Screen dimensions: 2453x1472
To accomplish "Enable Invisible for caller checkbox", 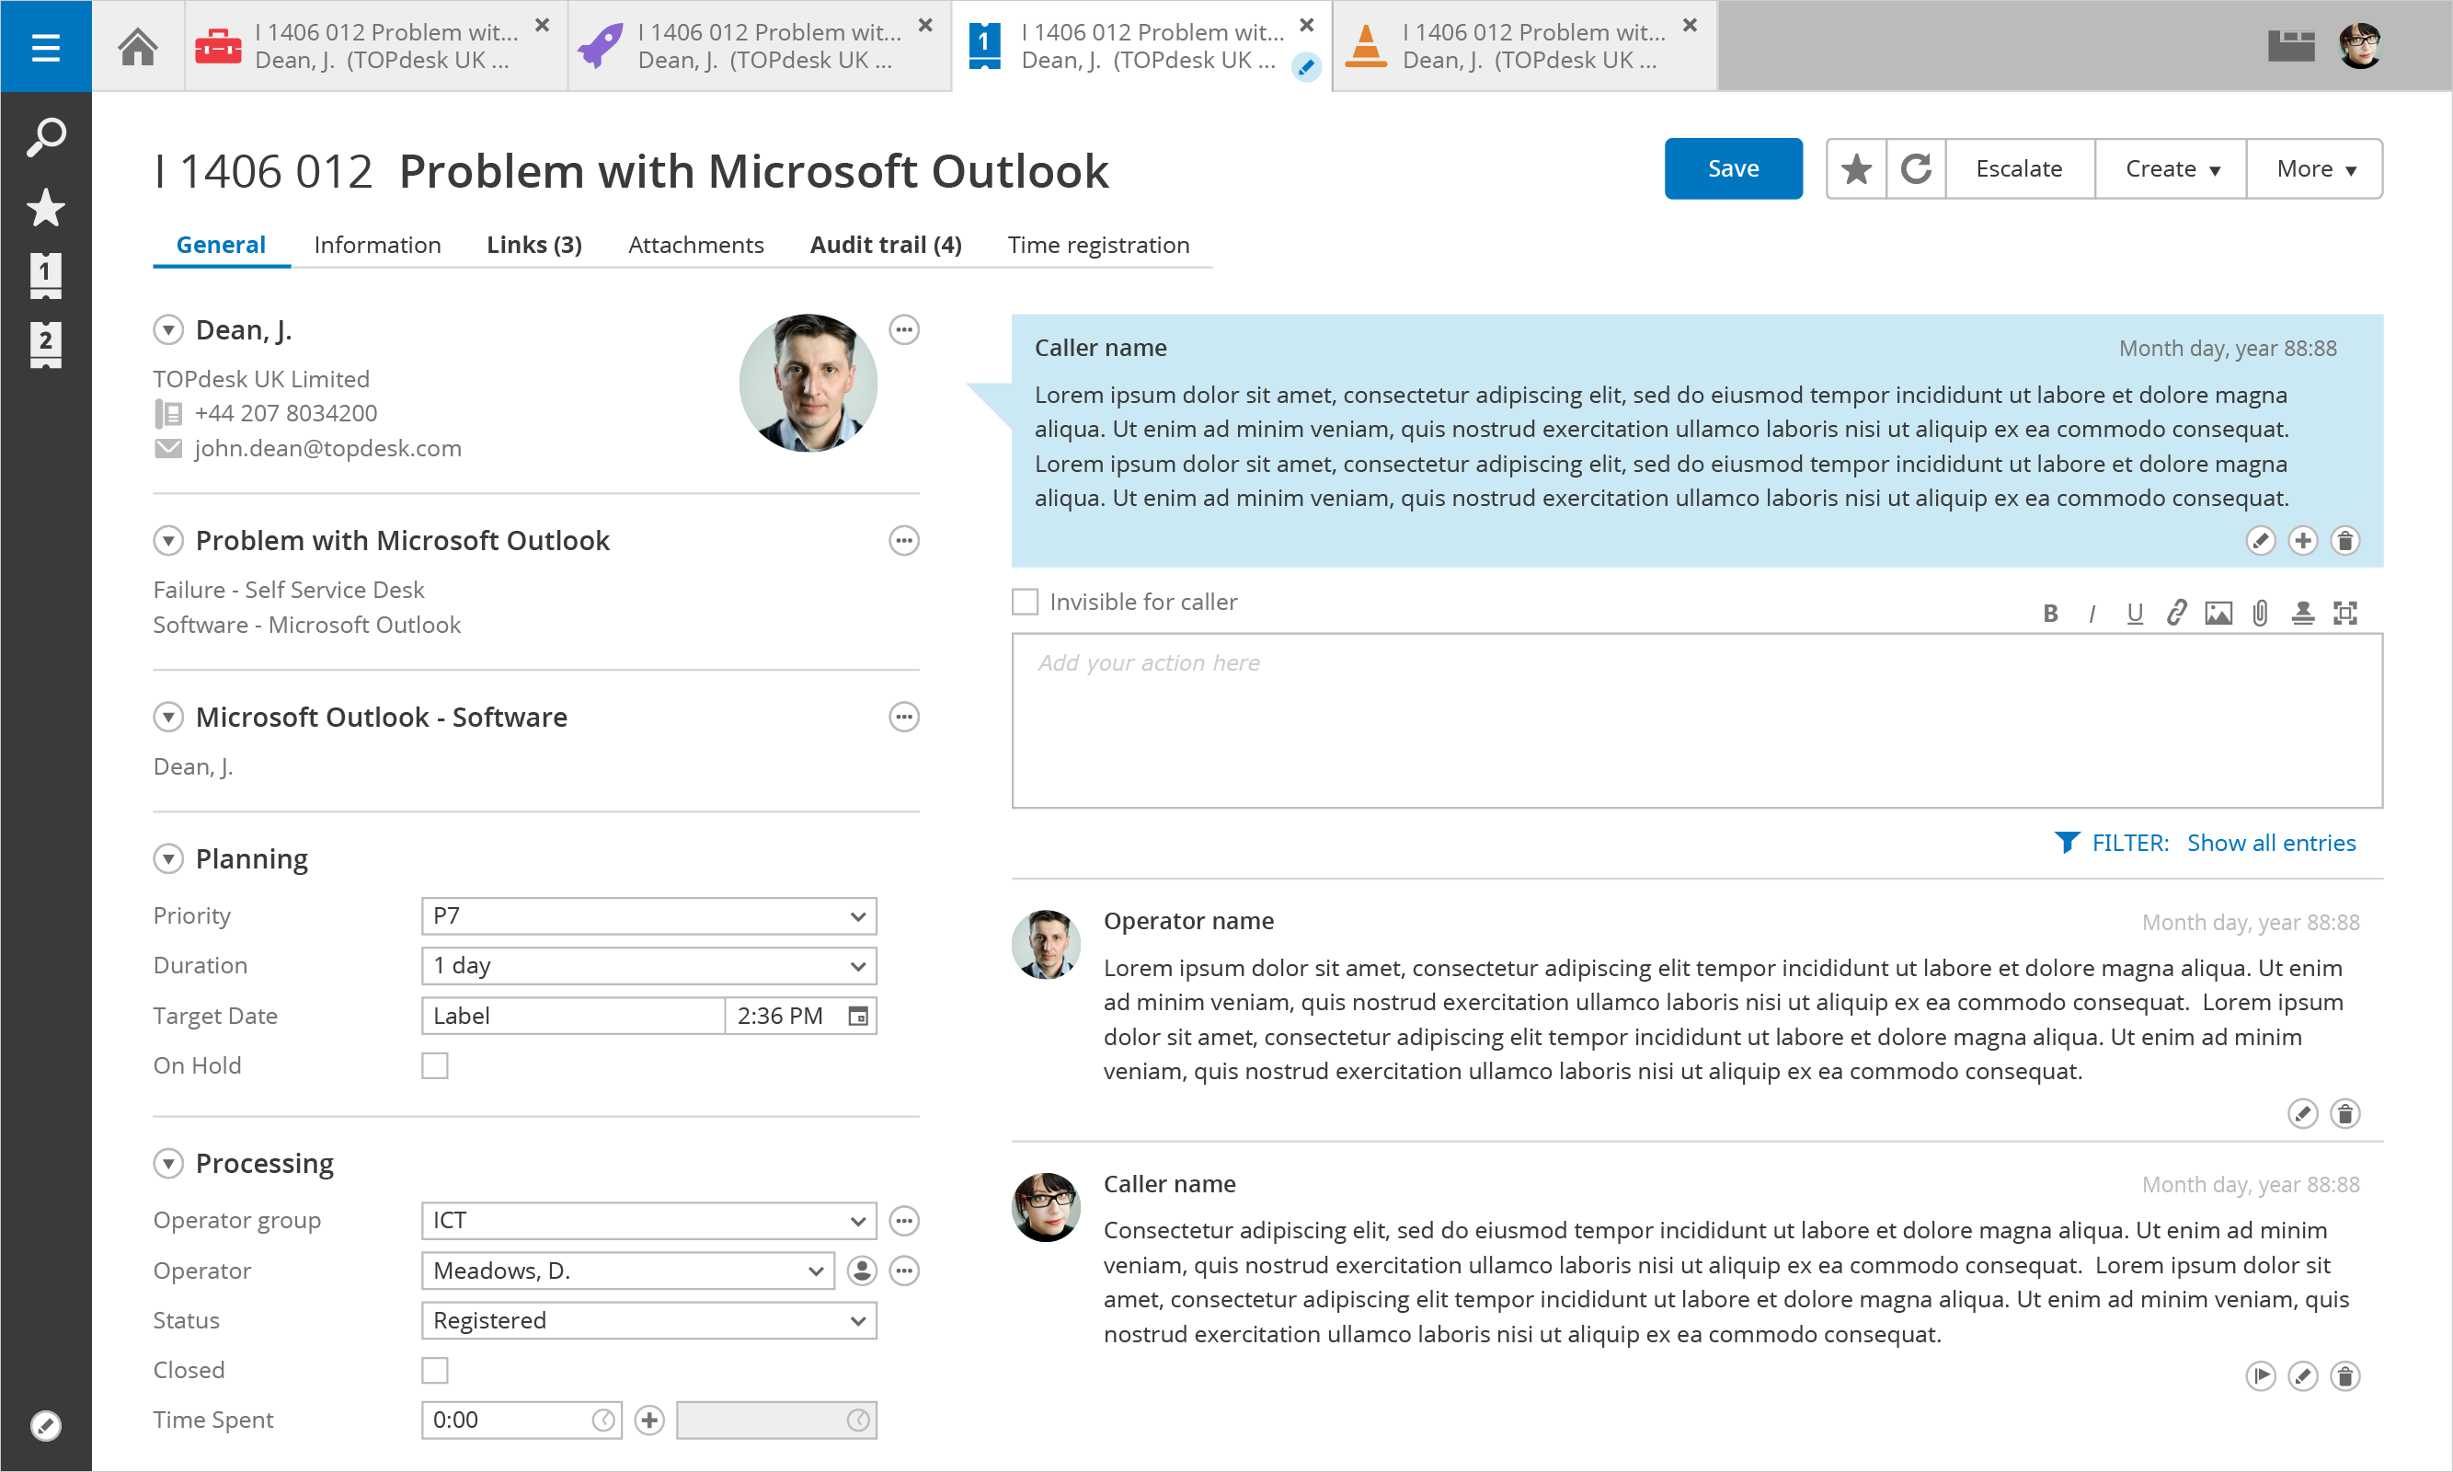I will [1025, 602].
